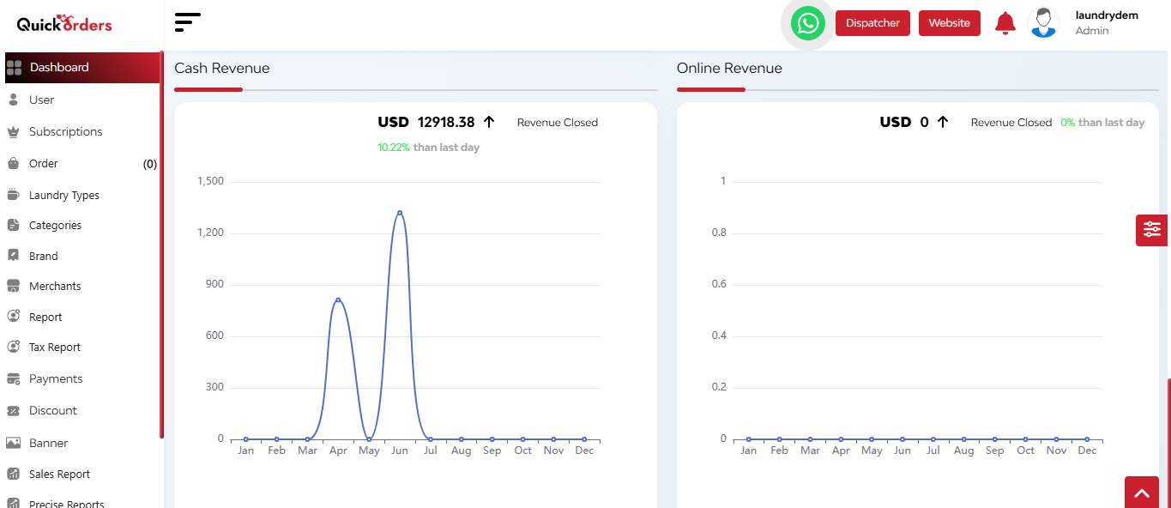Open the Dashboard menu item

coord(82,67)
